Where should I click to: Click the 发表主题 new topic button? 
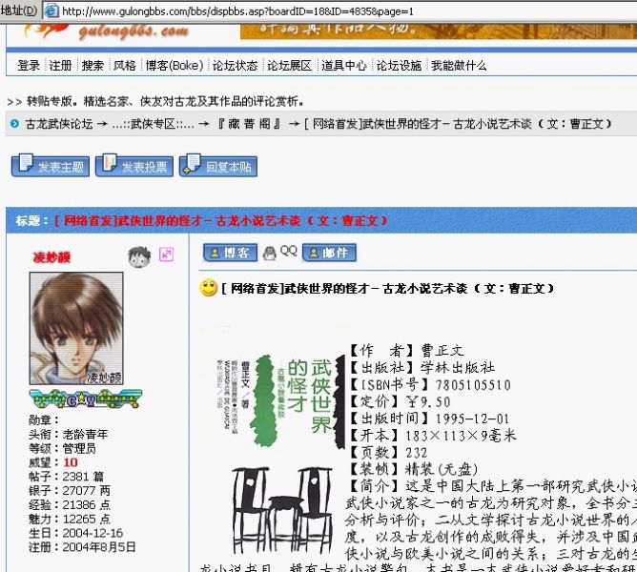tap(50, 166)
